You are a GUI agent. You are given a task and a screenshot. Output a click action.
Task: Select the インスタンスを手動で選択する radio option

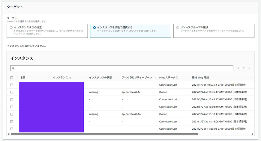94,28
